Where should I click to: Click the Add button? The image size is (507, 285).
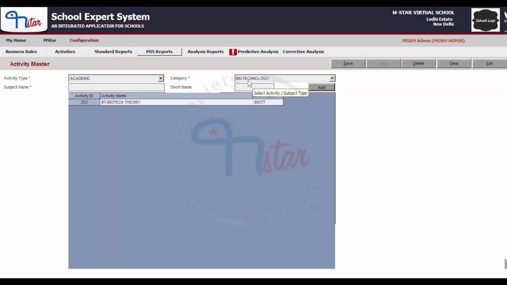click(x=322, y=87)
